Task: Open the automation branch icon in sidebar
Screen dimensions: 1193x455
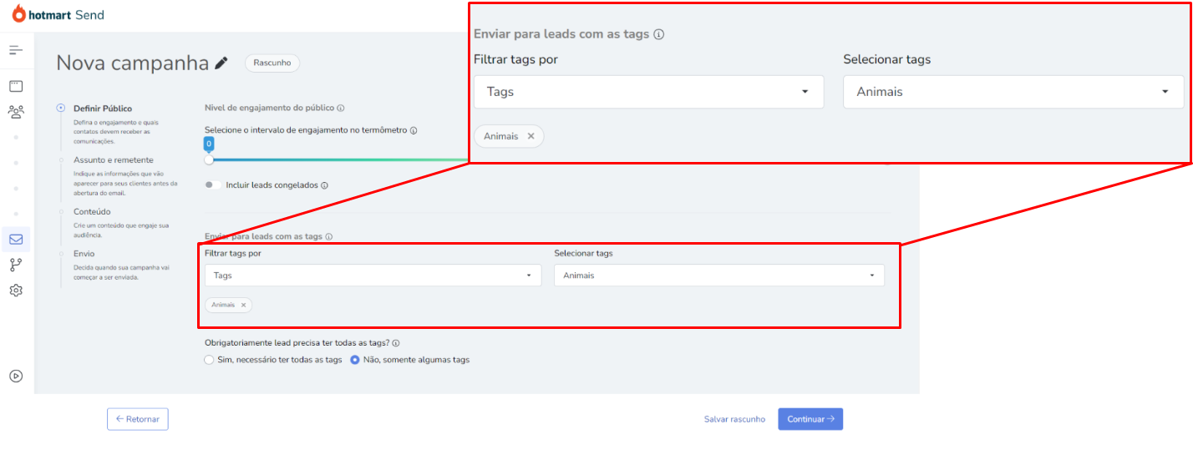Action: pos(16,265)
